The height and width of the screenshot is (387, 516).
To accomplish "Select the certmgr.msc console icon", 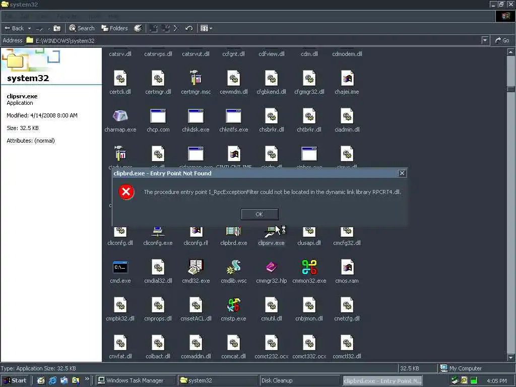I will pyautogui.click(x=196, y=78).
